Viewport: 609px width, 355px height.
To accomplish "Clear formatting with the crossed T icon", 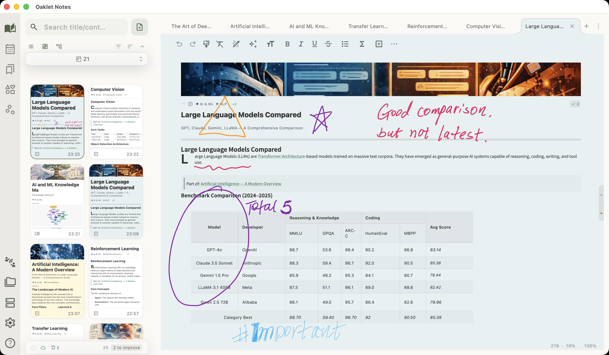I will coord(220,44).
